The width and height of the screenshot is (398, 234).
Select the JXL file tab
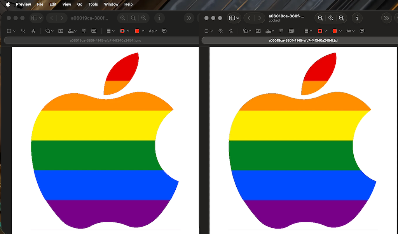click(x=300, y=40)
